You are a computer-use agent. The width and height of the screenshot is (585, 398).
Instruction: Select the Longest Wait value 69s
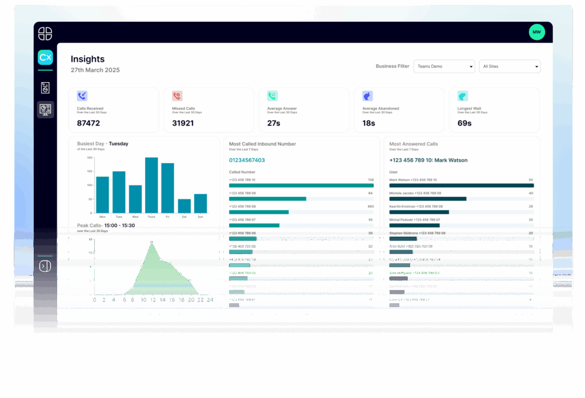click(464, 123)
